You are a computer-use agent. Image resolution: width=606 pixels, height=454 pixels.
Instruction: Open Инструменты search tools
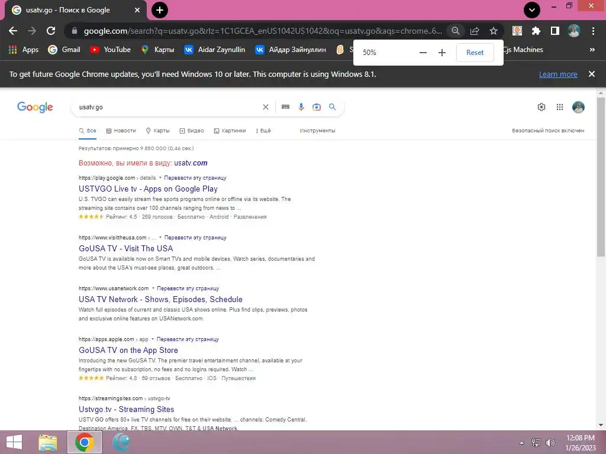pyautogui.click(x=318, y=131)
